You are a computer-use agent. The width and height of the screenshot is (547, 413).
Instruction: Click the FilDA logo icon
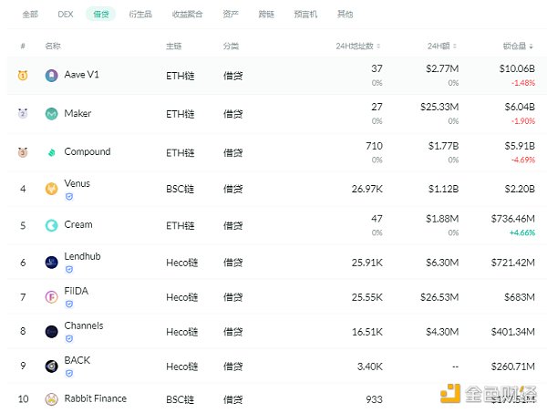[x=52, y=296]
